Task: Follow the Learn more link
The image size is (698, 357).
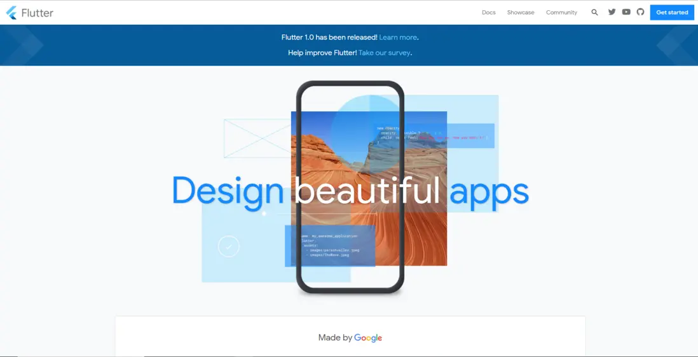Action: click(398, 37)
